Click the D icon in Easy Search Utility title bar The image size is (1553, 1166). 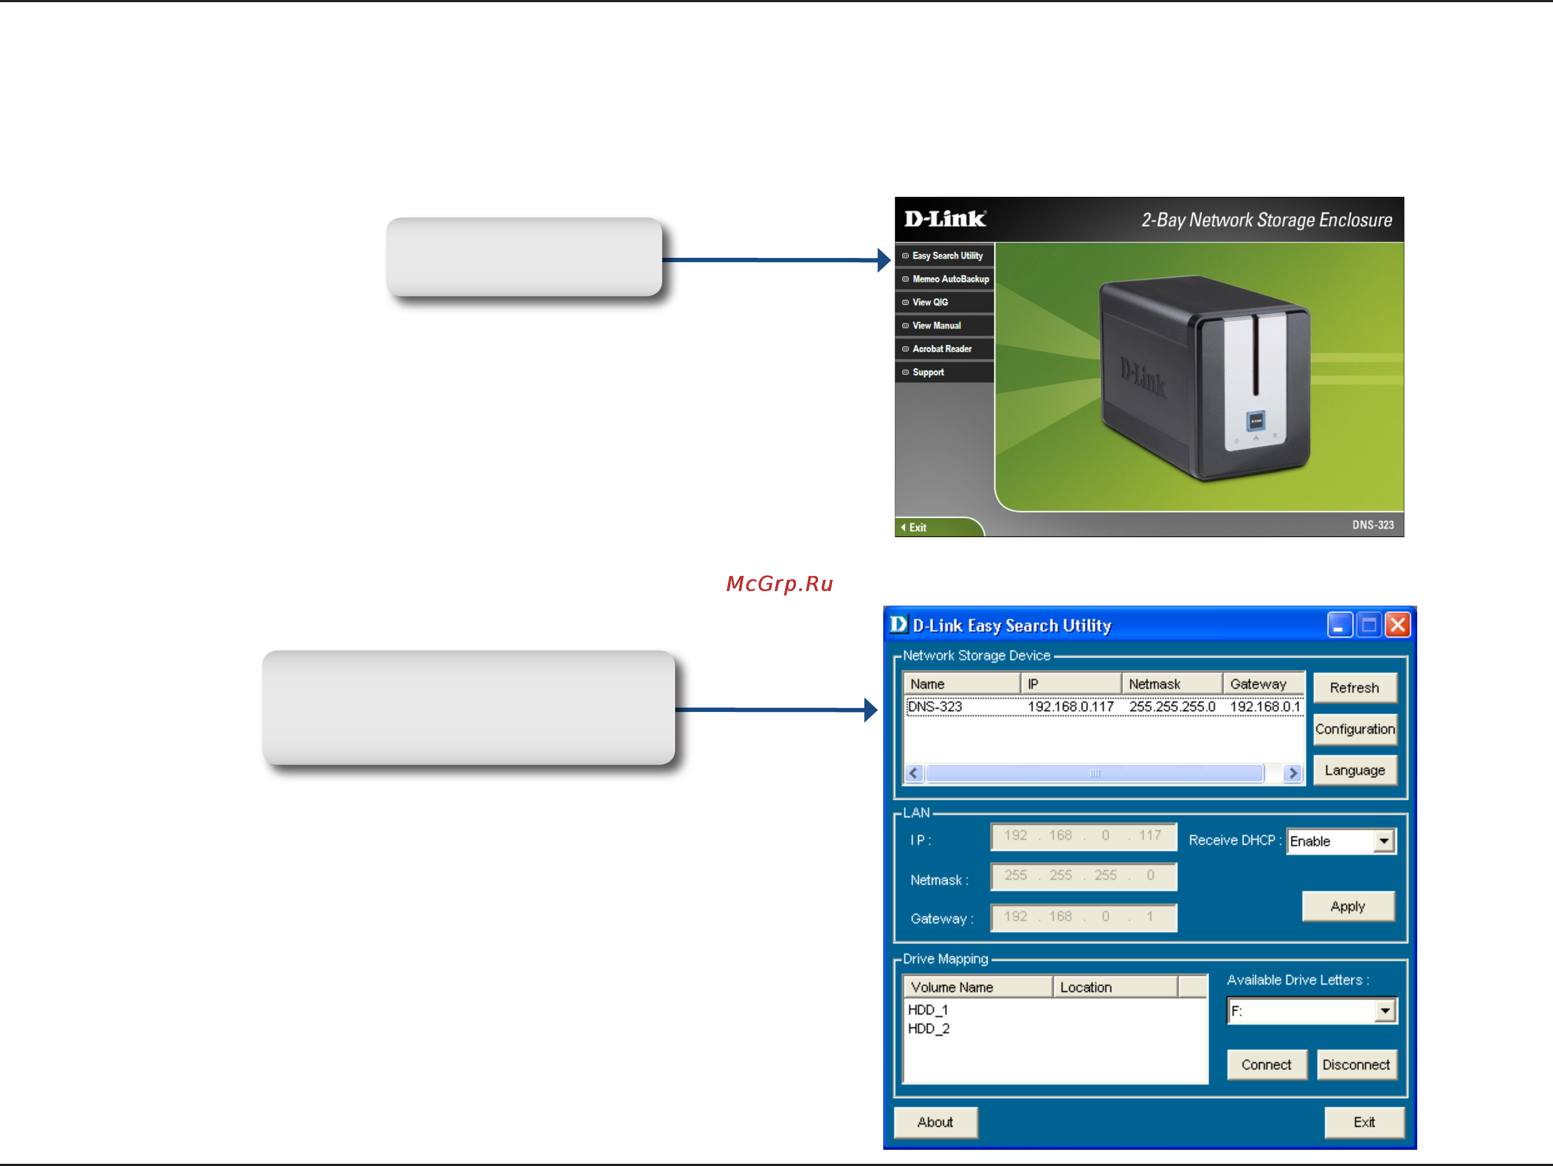tap(899, 624)
